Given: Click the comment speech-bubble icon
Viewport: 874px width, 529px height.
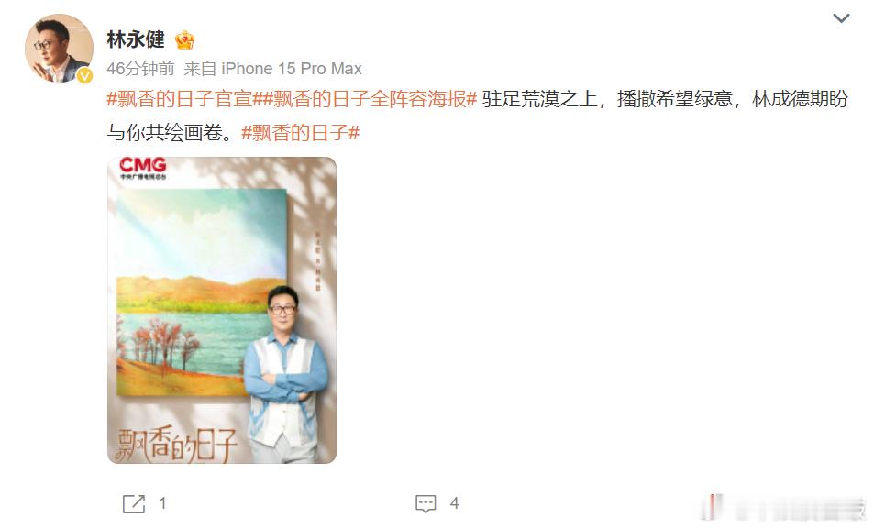Looking at the screenshot, I should point(426,504).
